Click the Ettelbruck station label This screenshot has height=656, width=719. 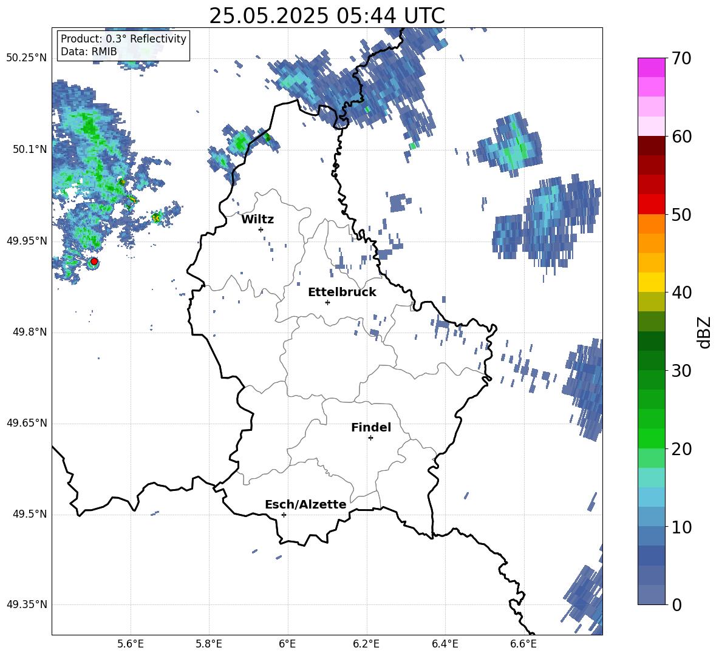(342, 292)
